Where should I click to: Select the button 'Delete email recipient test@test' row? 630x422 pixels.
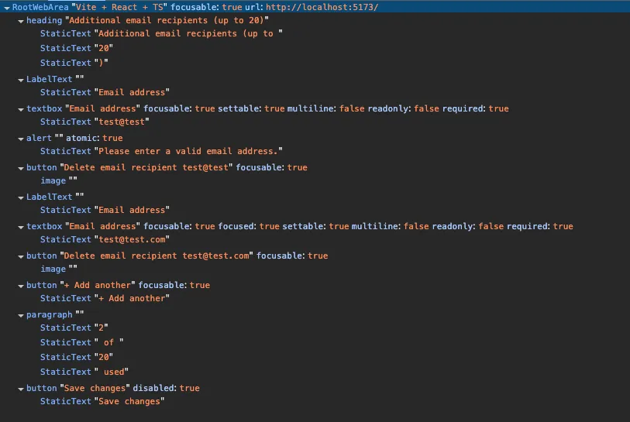[x=315, y=167]
